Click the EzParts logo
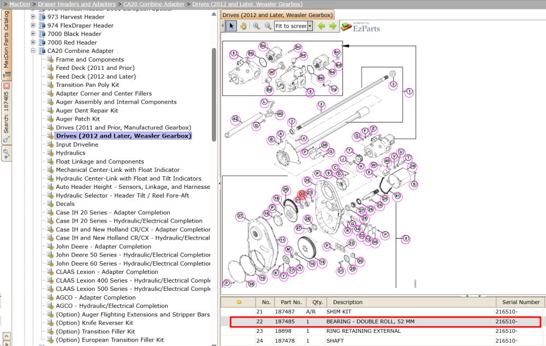The width and height of the screenshot is (546, 346). click(361, 27)
